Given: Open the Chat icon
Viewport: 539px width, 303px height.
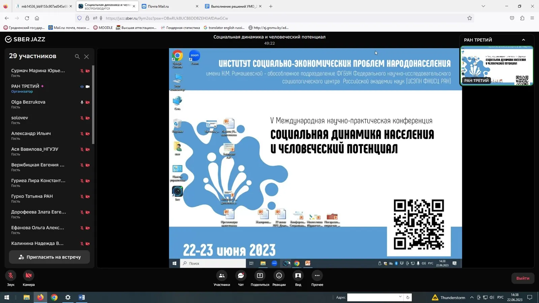Looking at the screenshot, I should (x=241, y=276).
